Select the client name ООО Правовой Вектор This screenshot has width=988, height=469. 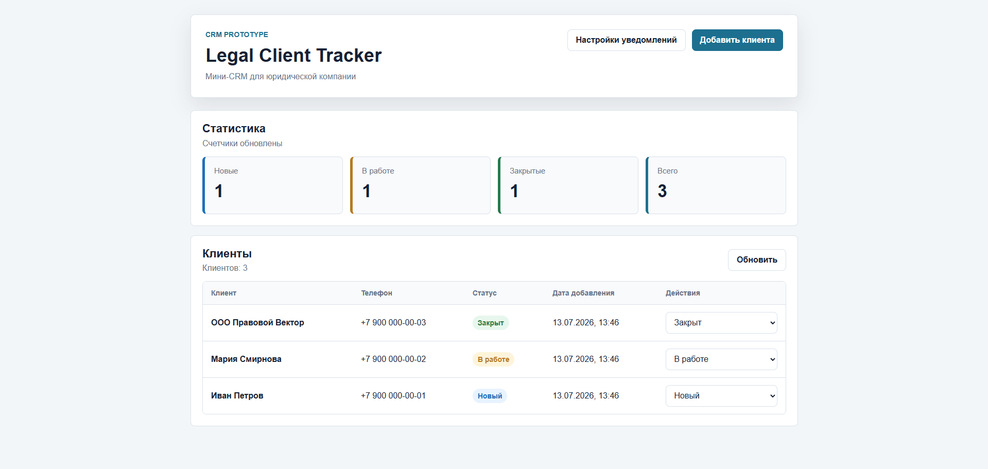pyautogui.click(x=257, y=323)
